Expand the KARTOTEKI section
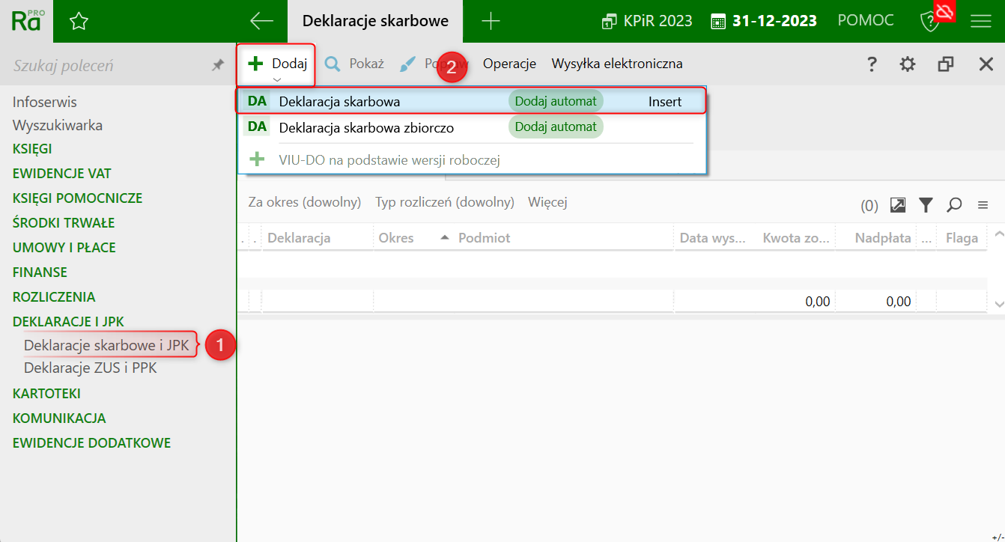This screenshot has height=542, width=1005. pos(46,394)
